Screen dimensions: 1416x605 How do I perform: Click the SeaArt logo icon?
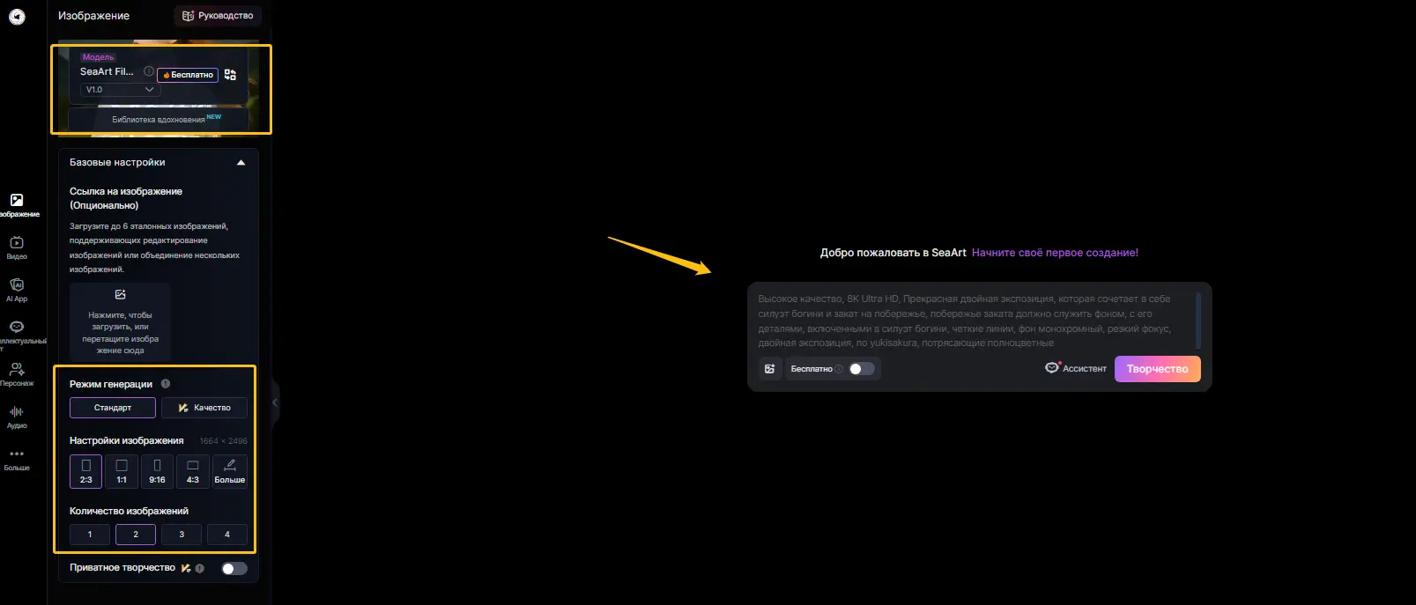click(17, 17)
